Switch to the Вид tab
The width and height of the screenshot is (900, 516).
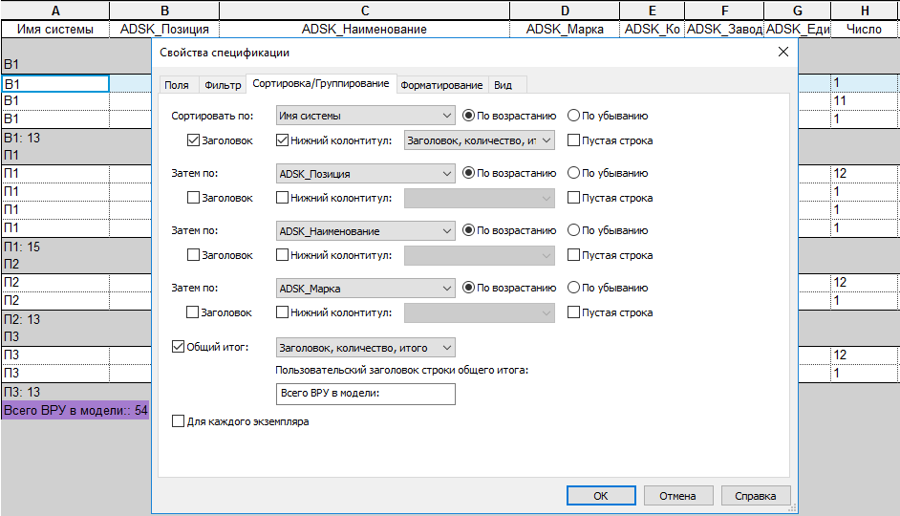[503, 85]
